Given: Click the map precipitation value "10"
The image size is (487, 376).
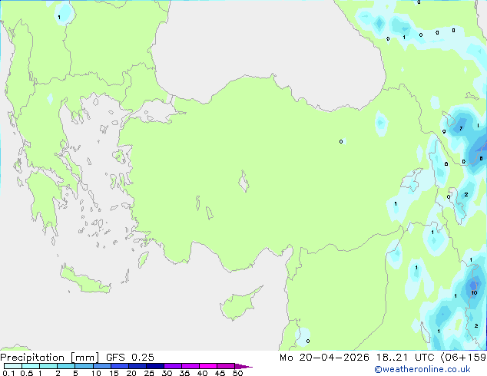Looking at the screenshot, I should coord(474,293).
